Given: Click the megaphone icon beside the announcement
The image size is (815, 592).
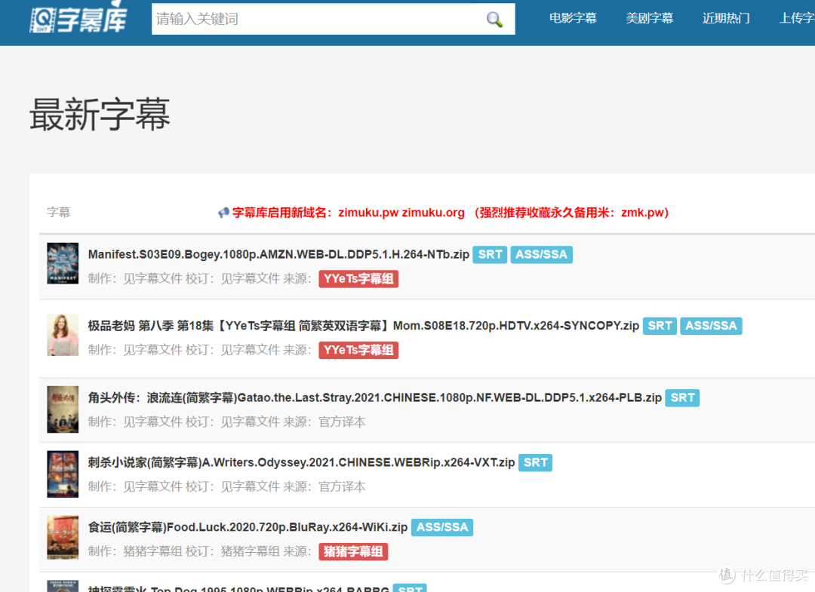Looking at the screenshot, I should [x=223, y=212].
